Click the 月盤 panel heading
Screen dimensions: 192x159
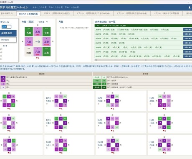61,22
